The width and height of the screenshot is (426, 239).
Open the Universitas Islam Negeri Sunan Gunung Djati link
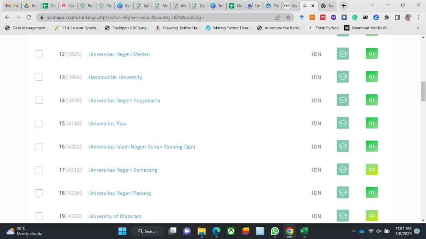[141, 147]
